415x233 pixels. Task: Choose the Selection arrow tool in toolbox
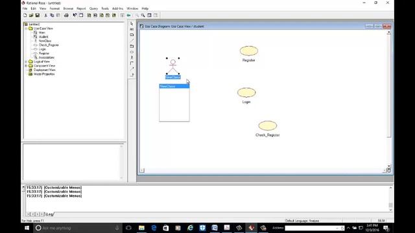coord(132,24)
